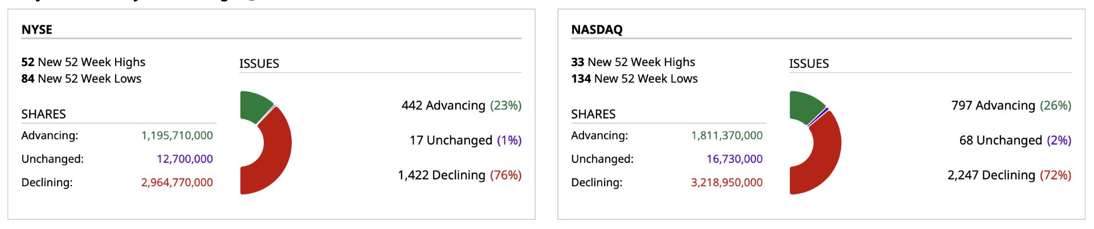Click NYSE 52 New 52 Week Highs
This screenshot has height=229, width=1094.
[x=83, y=62]
